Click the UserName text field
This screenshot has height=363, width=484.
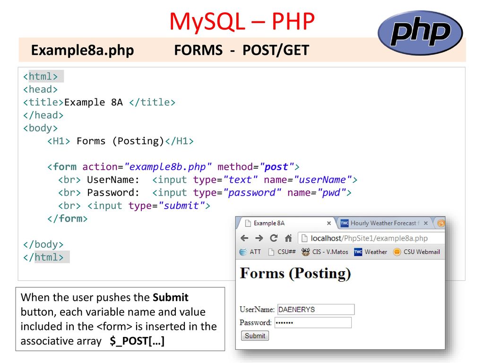(x=316, y=309)
